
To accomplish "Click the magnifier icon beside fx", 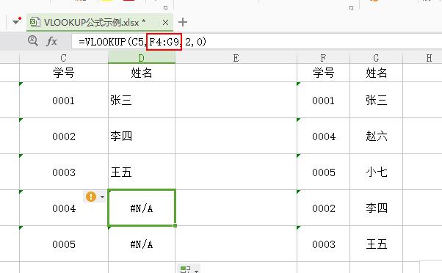I will [33, 41].
